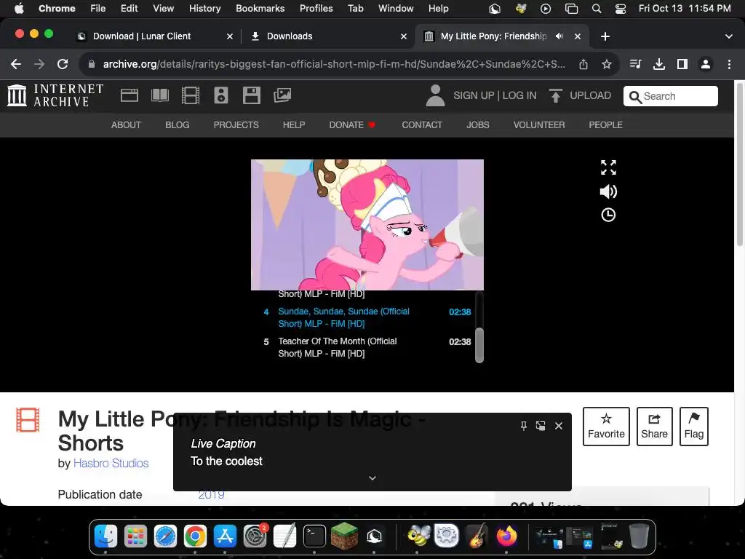Open the video (film) section icon

point(191,95)
